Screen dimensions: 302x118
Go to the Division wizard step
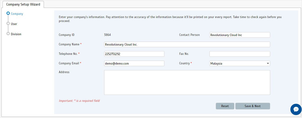(16, 34)
